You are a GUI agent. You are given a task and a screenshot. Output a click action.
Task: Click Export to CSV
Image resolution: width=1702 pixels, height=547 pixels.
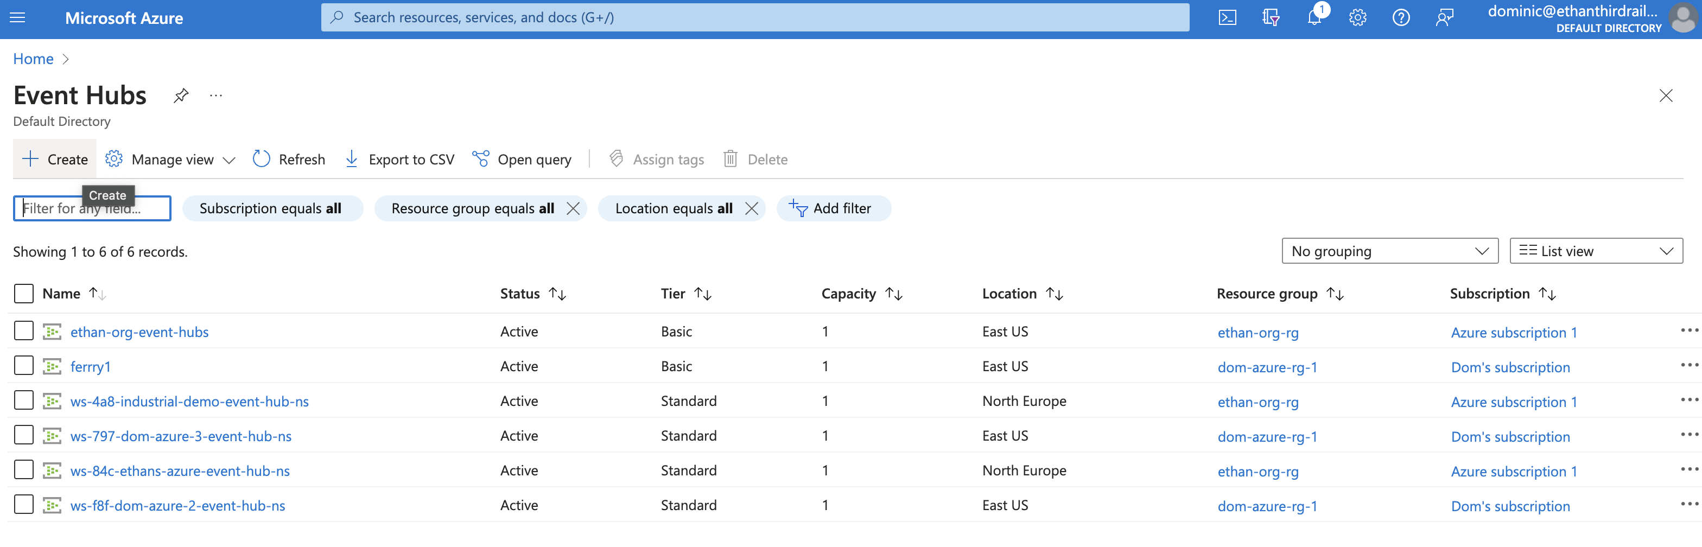pyautogui.click(x=399, y=158)
